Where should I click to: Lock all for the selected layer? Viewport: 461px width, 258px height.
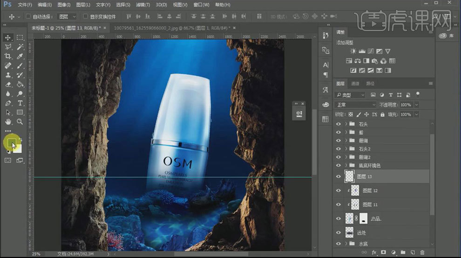click(382, 114)
